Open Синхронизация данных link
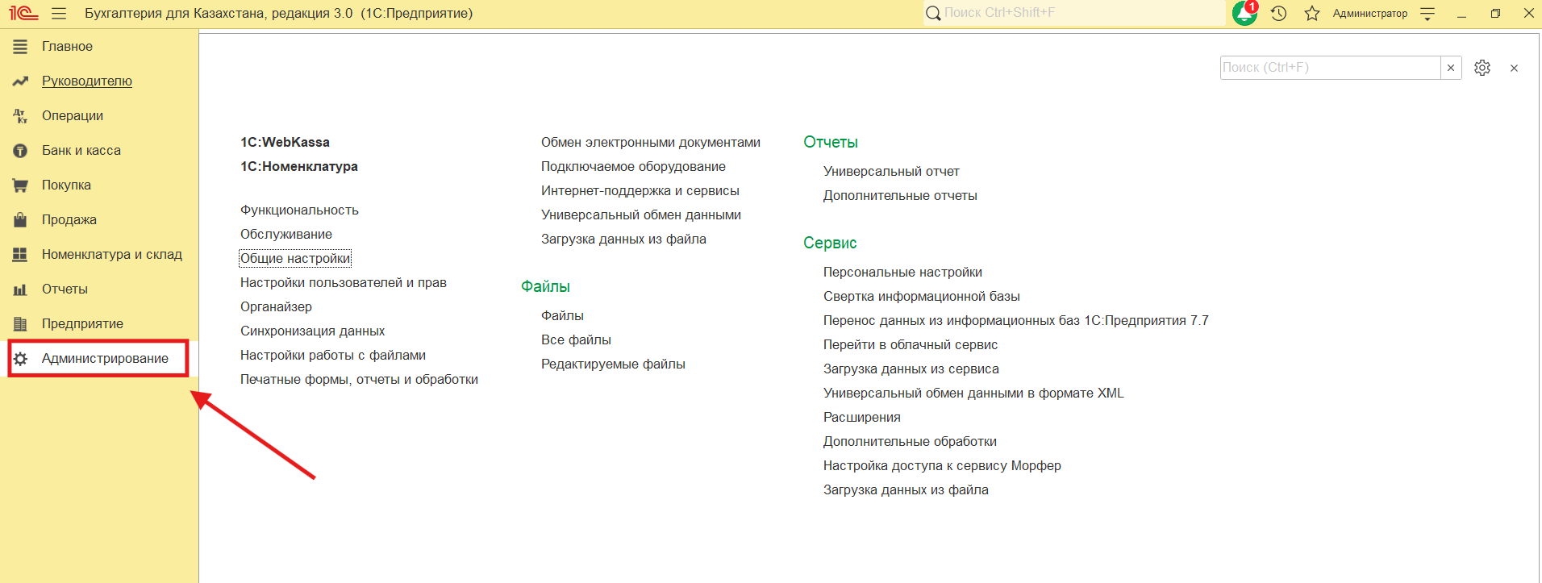The height and width of the screenshot is (583, 1542). point(312,331)
